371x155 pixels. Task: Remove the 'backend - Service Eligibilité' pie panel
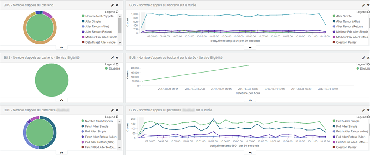[x=117, y=58]
